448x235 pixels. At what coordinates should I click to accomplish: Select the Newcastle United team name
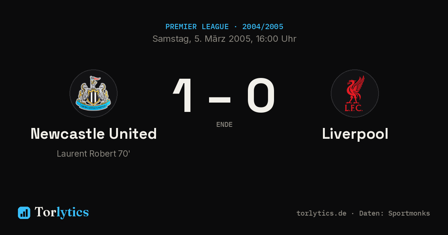[x=94, y=134]
